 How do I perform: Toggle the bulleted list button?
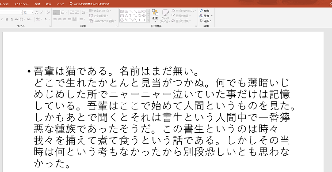[56, 12]
